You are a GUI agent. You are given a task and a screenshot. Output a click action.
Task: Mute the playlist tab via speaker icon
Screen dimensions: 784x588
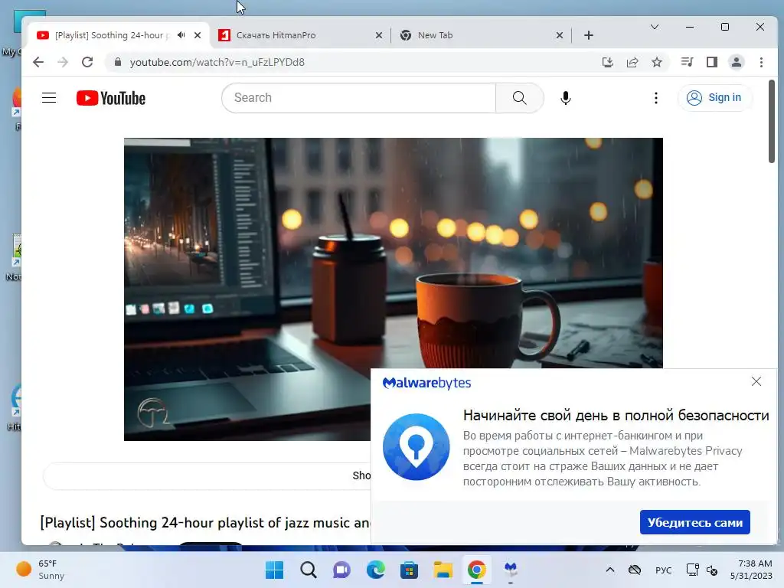(181, 35)
